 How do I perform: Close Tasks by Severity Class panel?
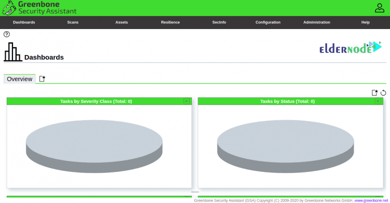pyautogui.click(x=187, y=101)
